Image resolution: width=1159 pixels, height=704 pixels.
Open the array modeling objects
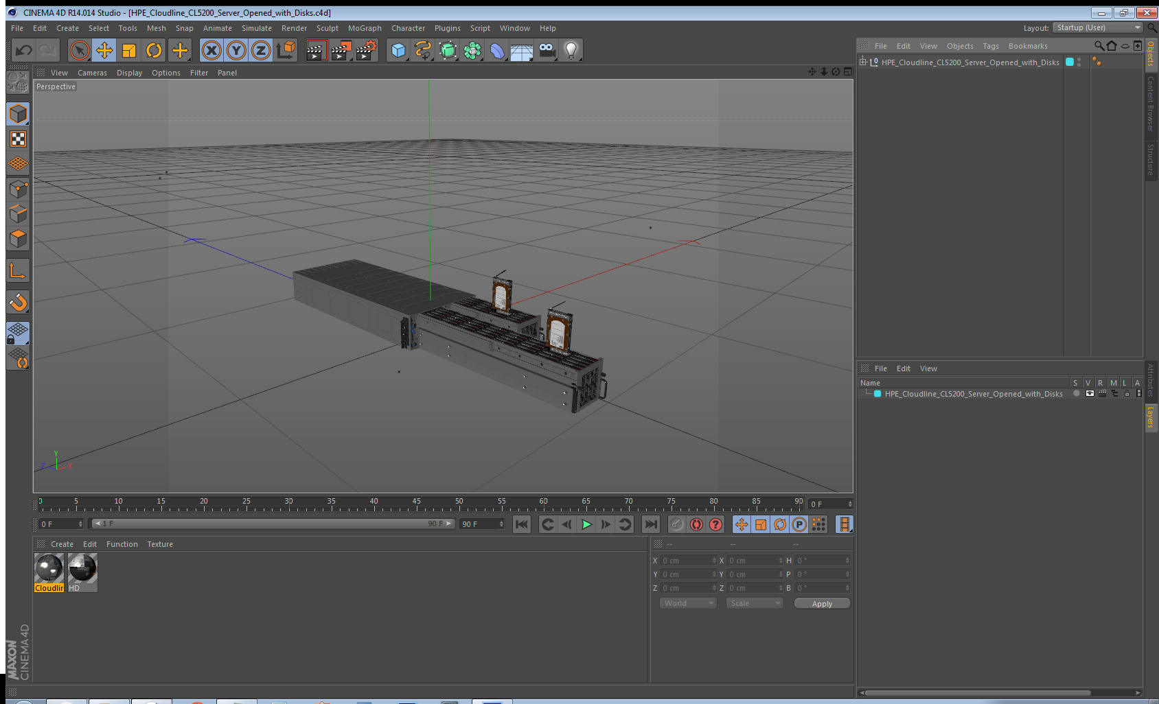point(472,50)
